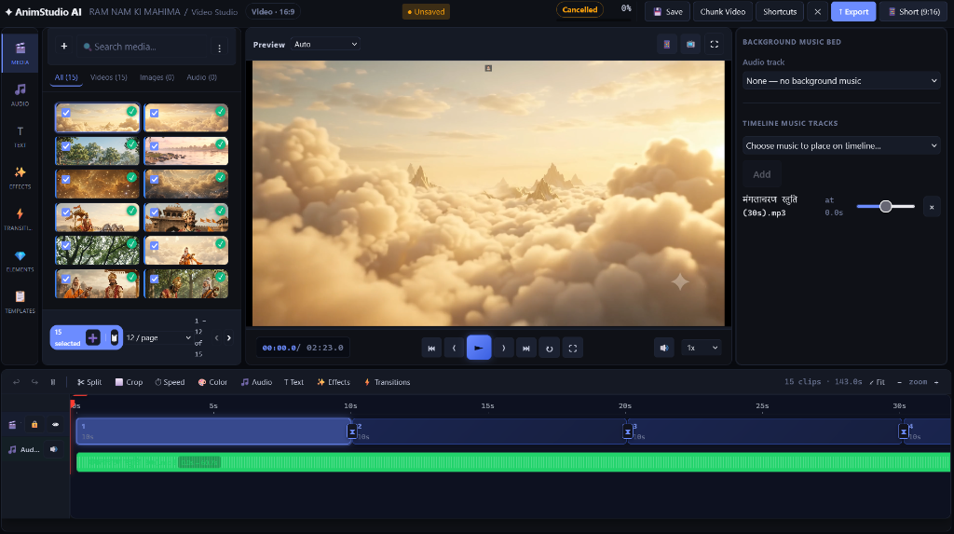Open the Templates panel in sidebar
The image size is (954, 534).
20,302
